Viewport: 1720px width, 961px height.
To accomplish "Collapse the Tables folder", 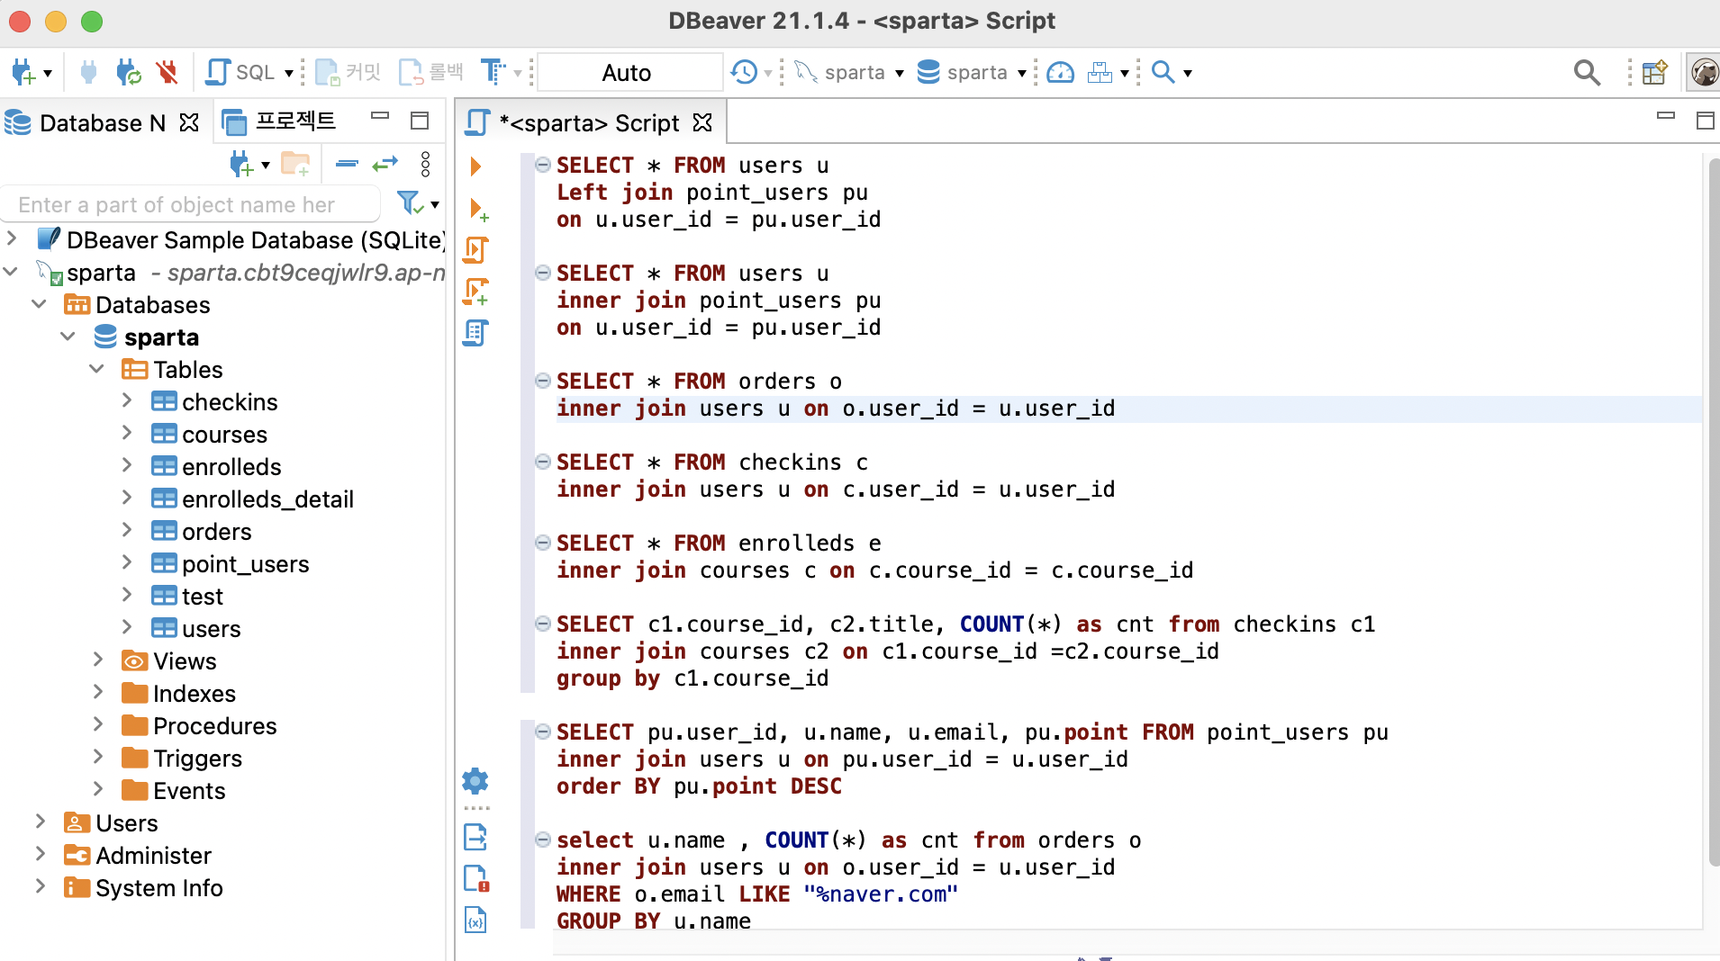I will coord(97,369).
